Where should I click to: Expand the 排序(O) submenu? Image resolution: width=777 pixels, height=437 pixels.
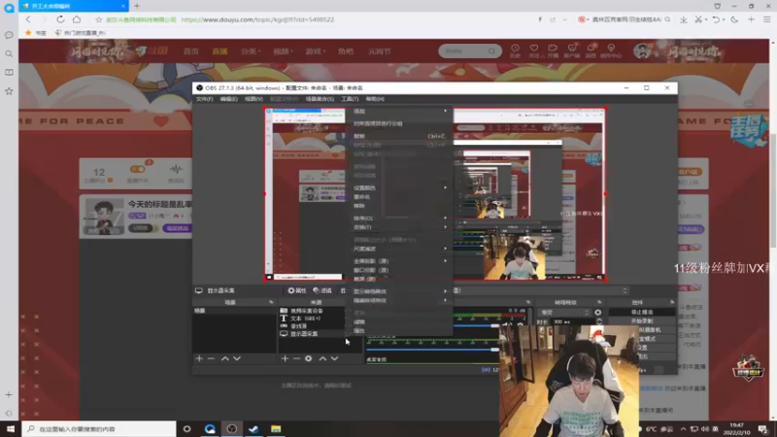click(x=400, y=218)
